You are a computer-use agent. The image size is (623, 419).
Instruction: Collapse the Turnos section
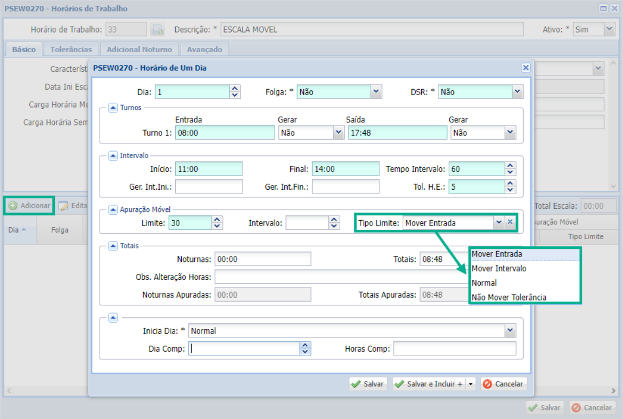[x=113, y=108]
